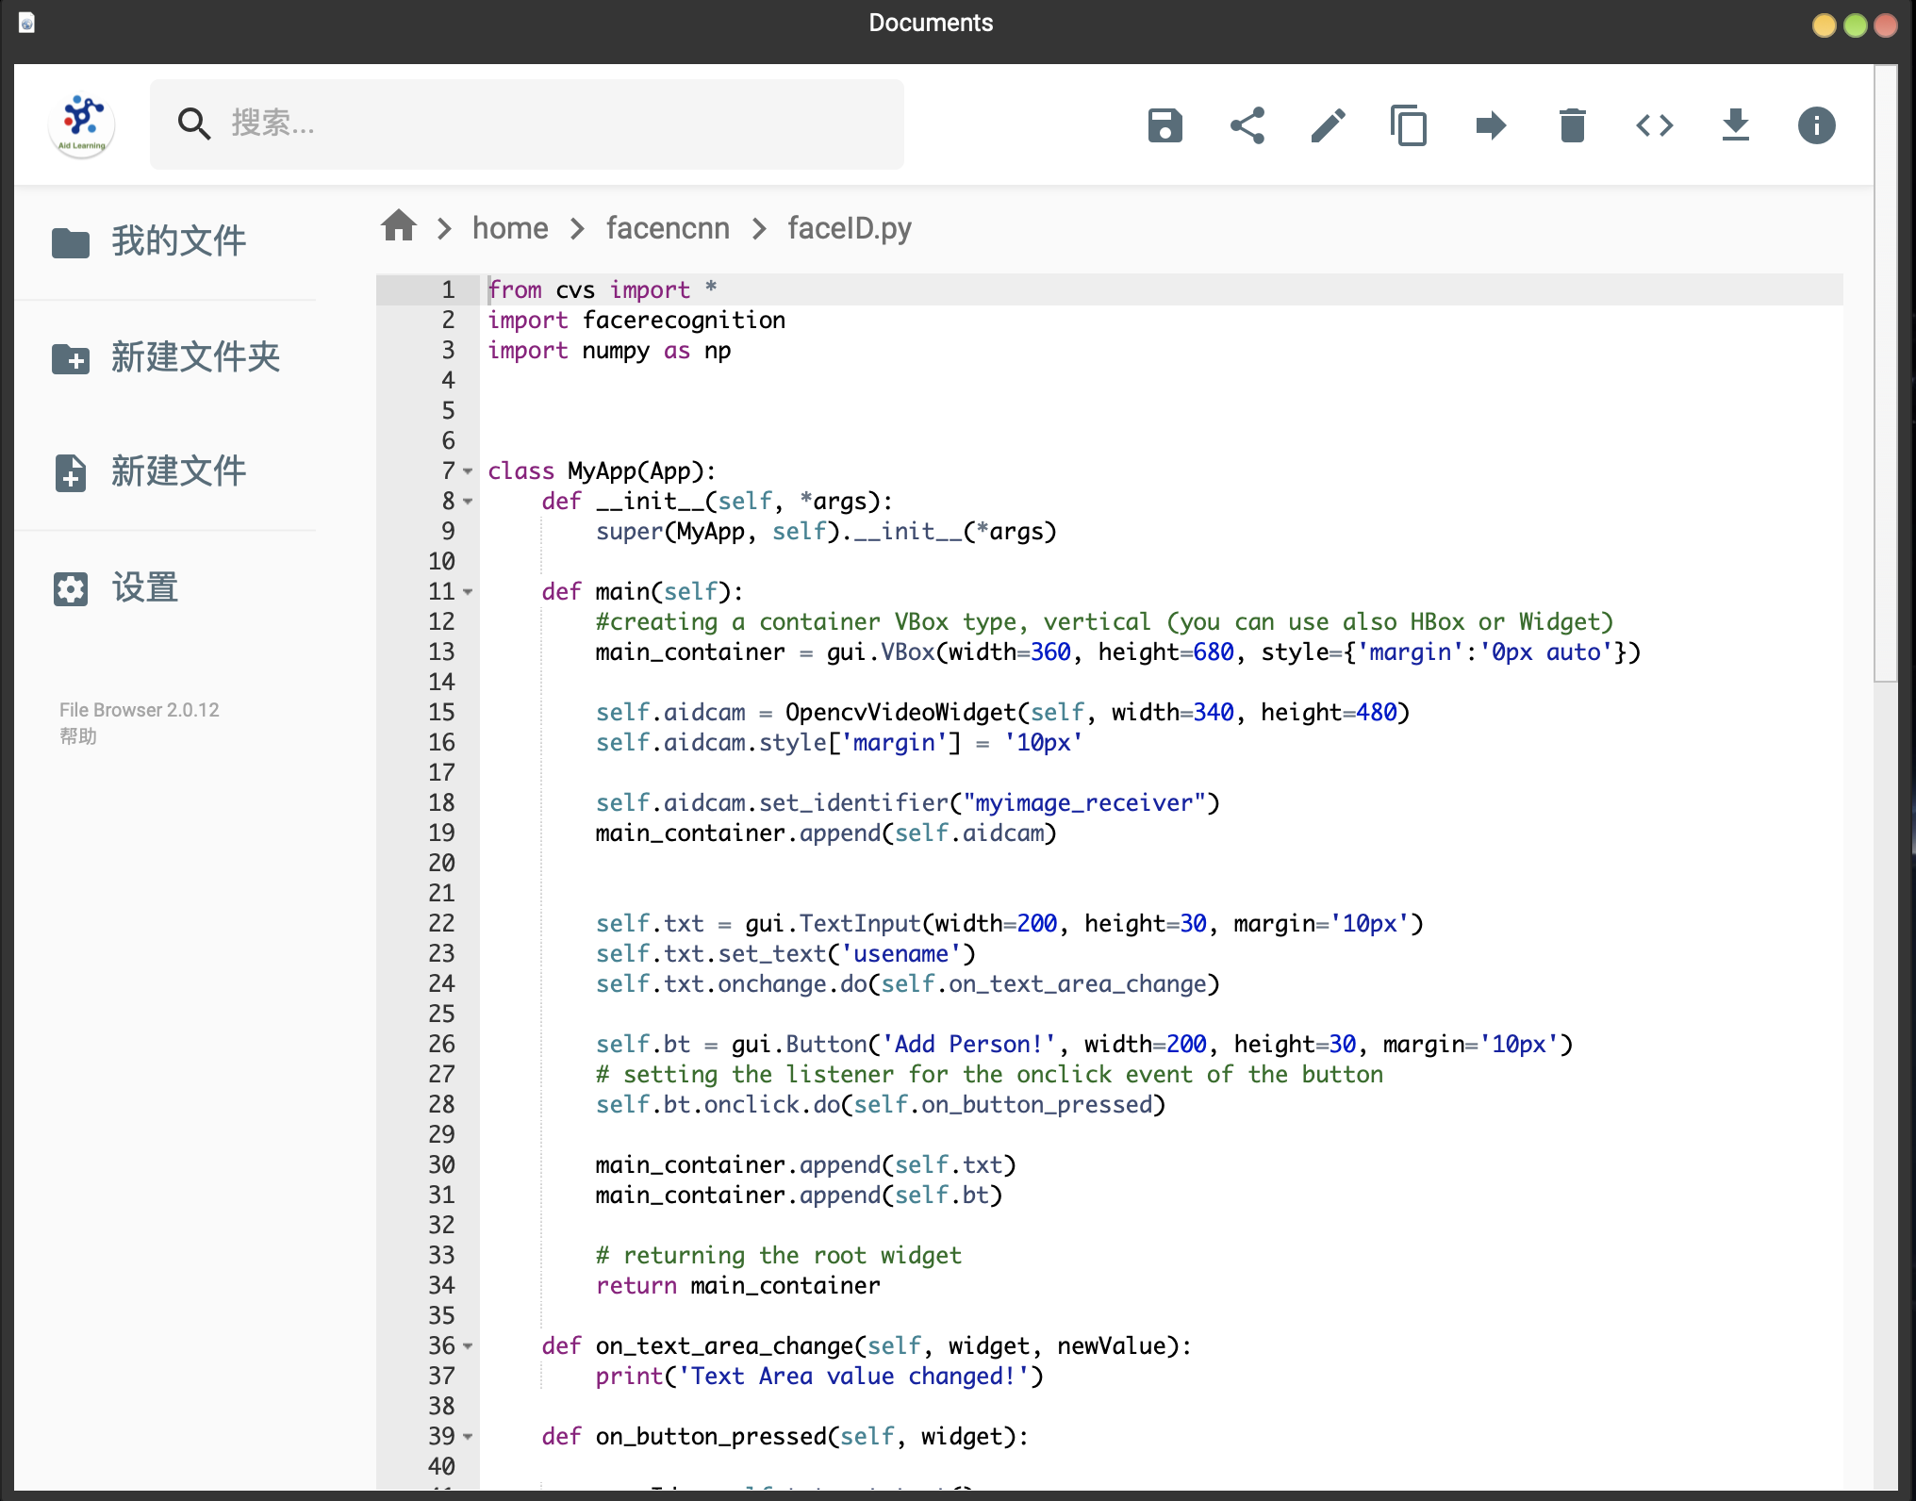
Task: Click the rename pencil icon
Action: 1328,125
